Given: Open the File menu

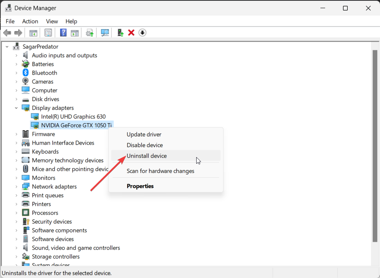Looking at the screenshot, I should tap(10, 21).
